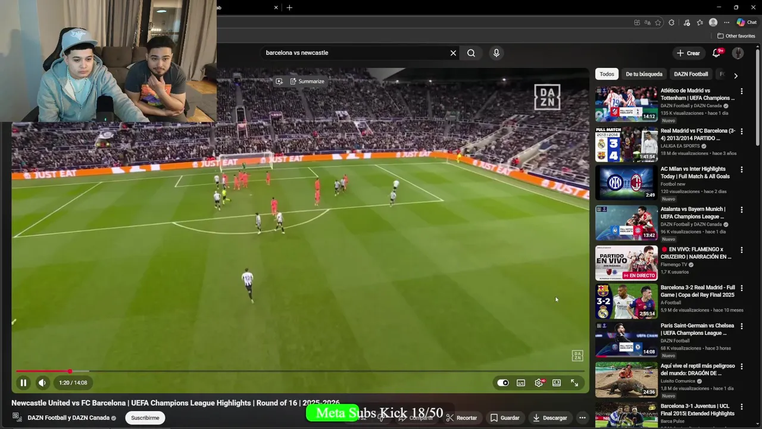Open the browser media control icon
The image size is (762, 429).
pos(686,23)
